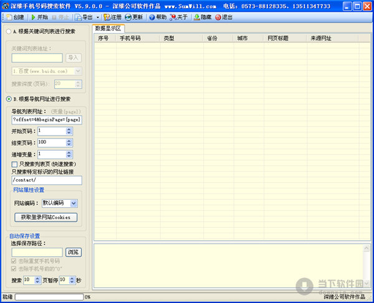
Task: Open the 网站编码 encoding dropdown
Action: point(74,203)
